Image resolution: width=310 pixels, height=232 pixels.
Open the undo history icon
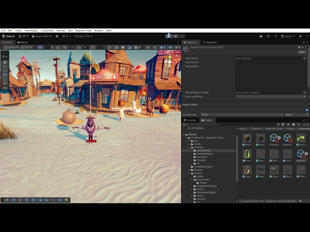click(x=268, y=36)
